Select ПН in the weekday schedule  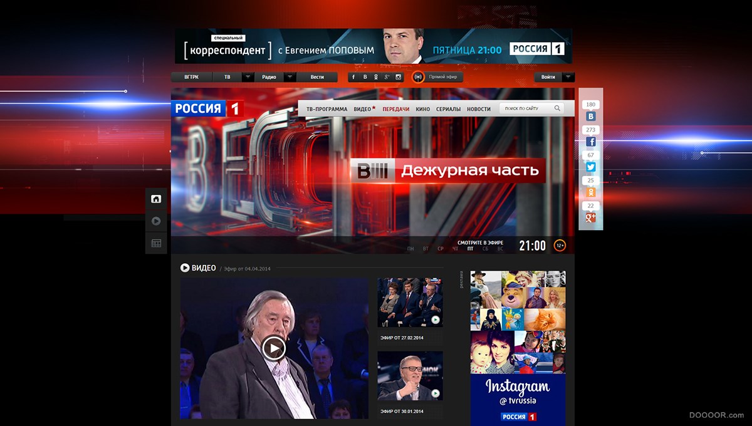(x=410, y=249)
